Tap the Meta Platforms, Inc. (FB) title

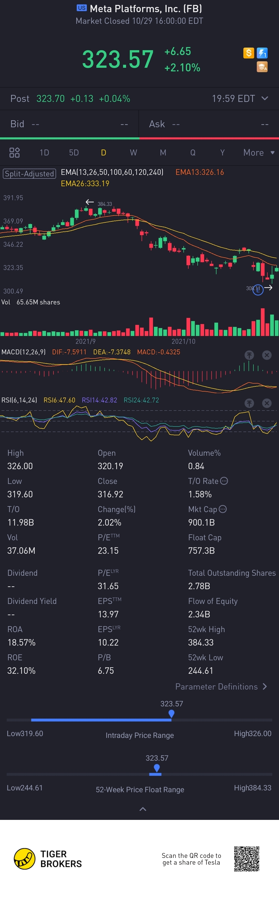tap(146, 8)
